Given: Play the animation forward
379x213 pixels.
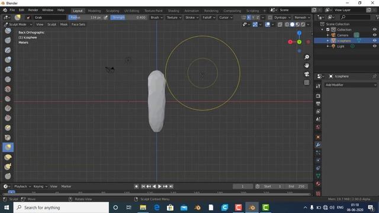Looking at the screenshot, I should 159,186.
